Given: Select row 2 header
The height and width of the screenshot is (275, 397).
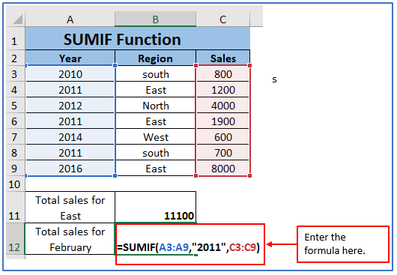Looking at the screenshot, I should (15, 58).
